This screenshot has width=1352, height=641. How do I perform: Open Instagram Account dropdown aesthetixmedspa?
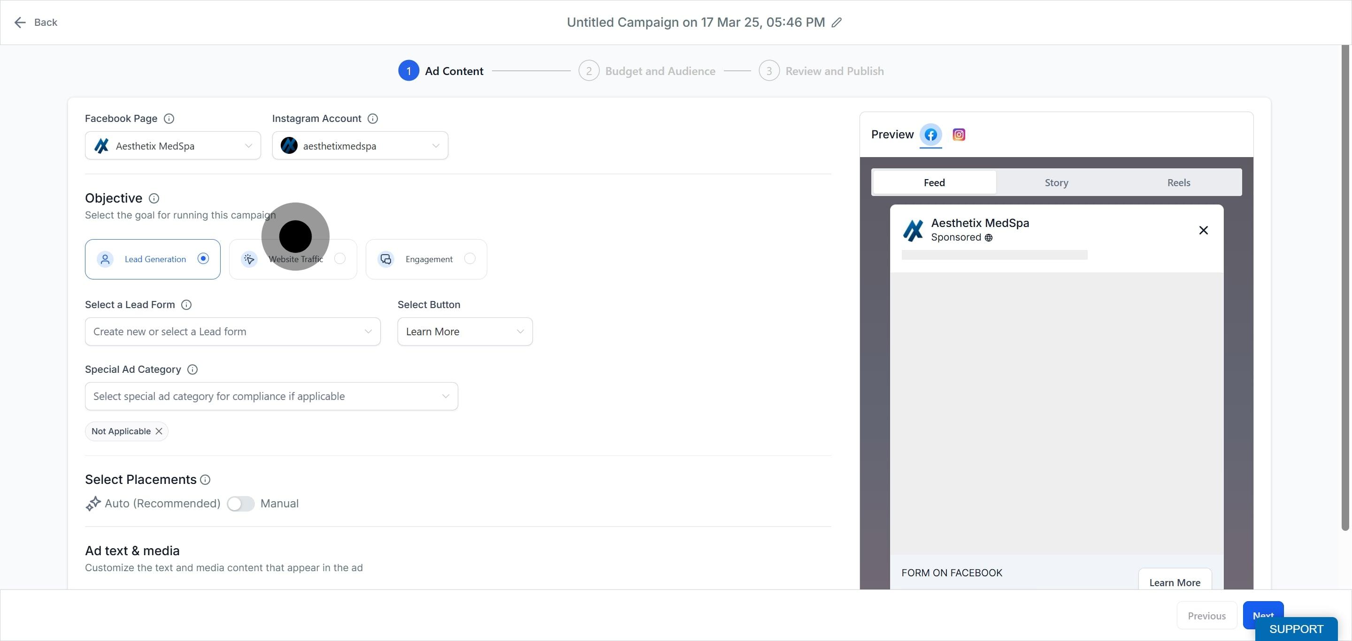pos(360,146)
